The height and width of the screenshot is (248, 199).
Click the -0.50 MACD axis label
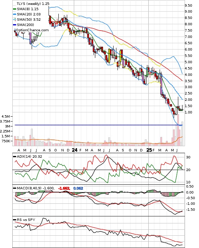(191, 198)
